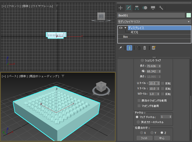
Task: Check マッピングを適用 option
Action: [x=139, y=106]
